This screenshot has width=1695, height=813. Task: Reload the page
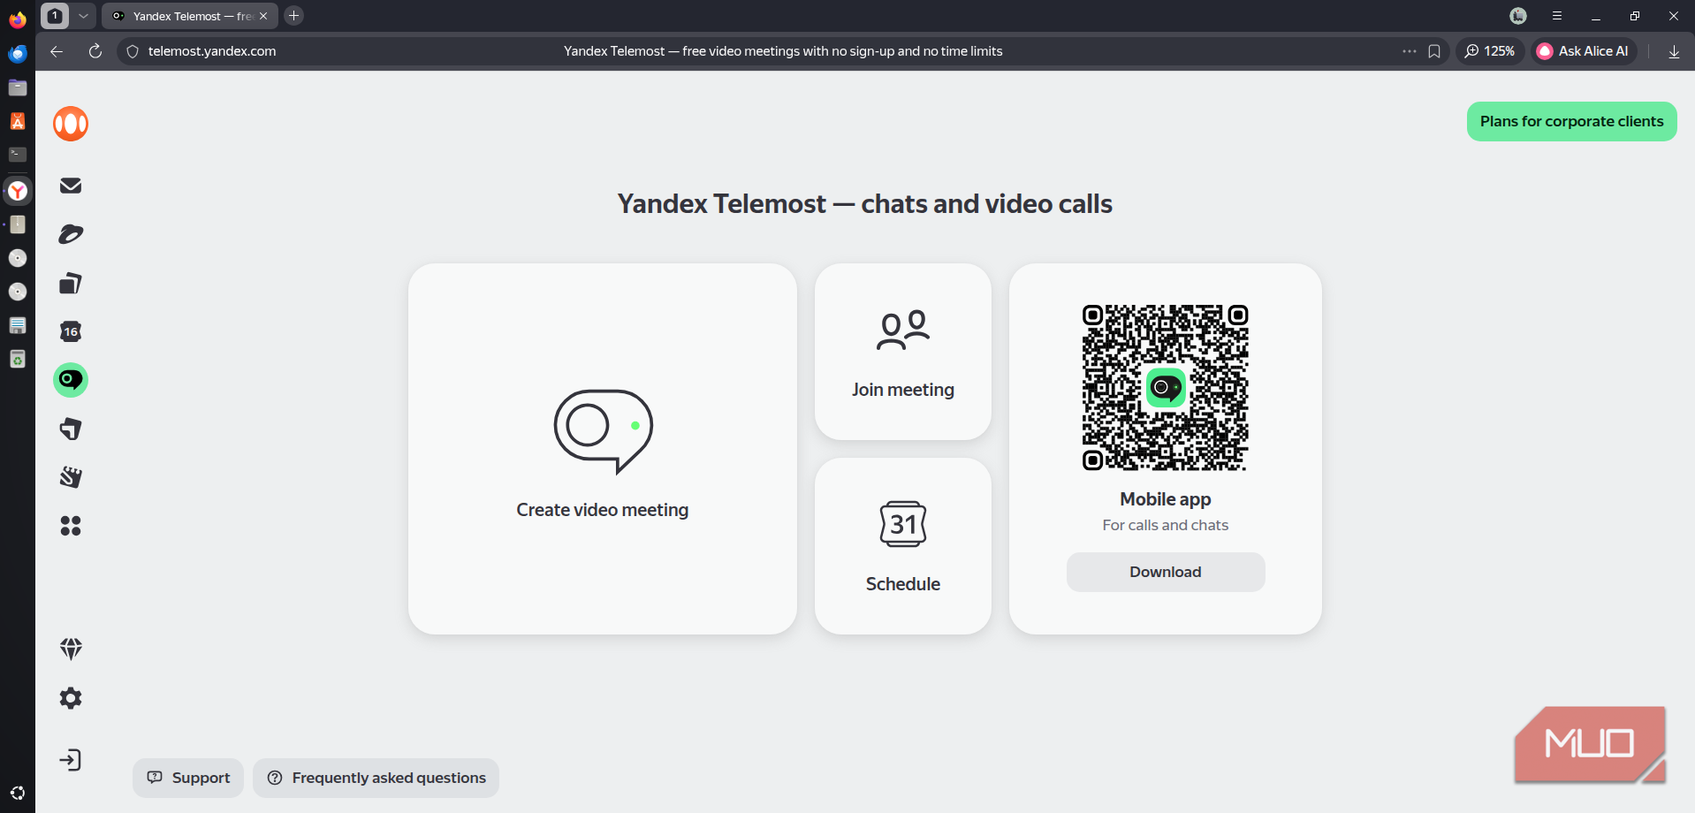(x=95, y=51)
